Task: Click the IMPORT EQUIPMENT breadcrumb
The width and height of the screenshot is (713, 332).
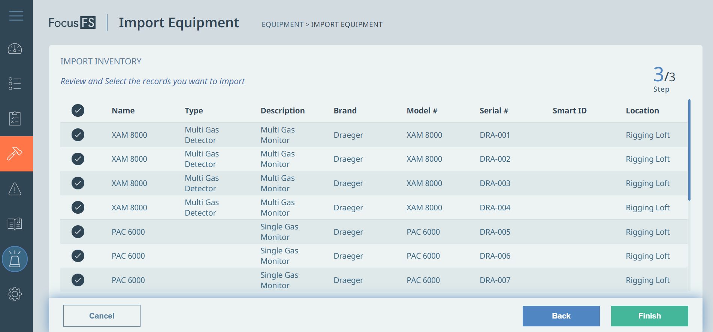Action: tap(347, 24)
